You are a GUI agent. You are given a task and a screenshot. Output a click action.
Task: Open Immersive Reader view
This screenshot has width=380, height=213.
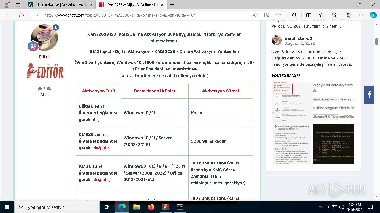coord(267,15)
